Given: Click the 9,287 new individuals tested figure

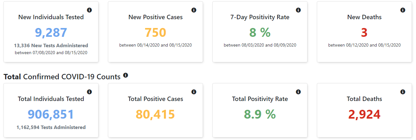Looking at the screenshot, I should click(x=51, y=33).
